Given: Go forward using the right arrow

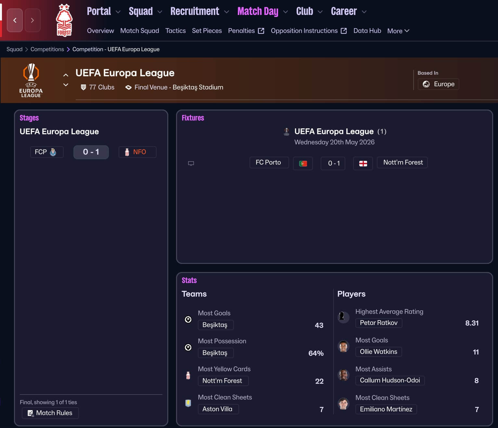Looking at the screenshot, I should (x=32, y=20).
